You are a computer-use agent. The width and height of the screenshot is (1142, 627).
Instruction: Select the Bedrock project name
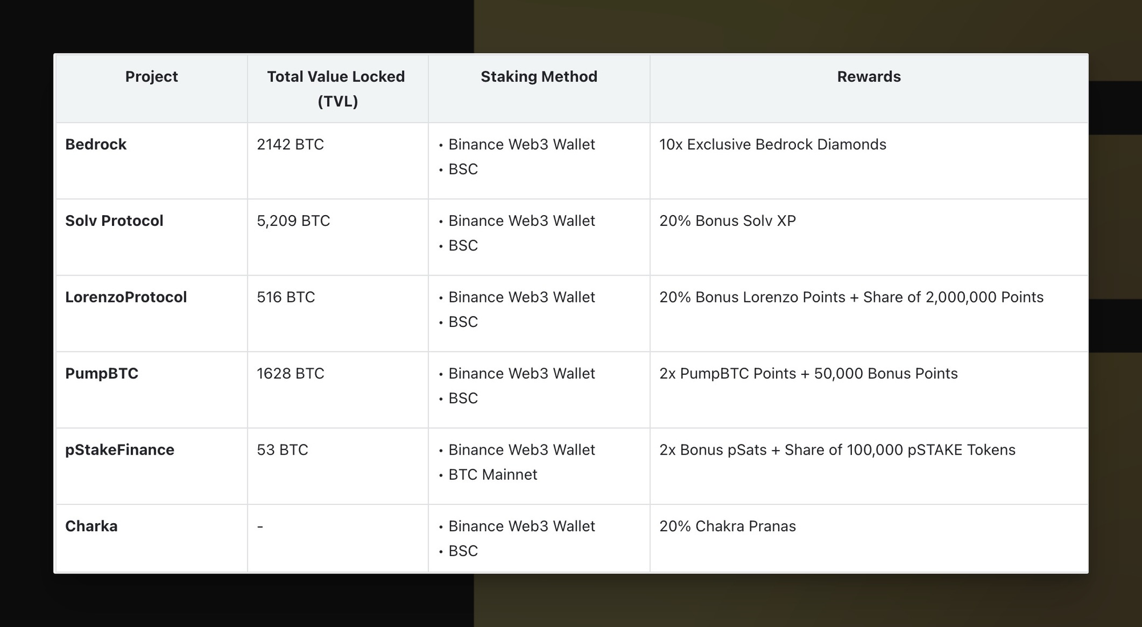(96, 144)
